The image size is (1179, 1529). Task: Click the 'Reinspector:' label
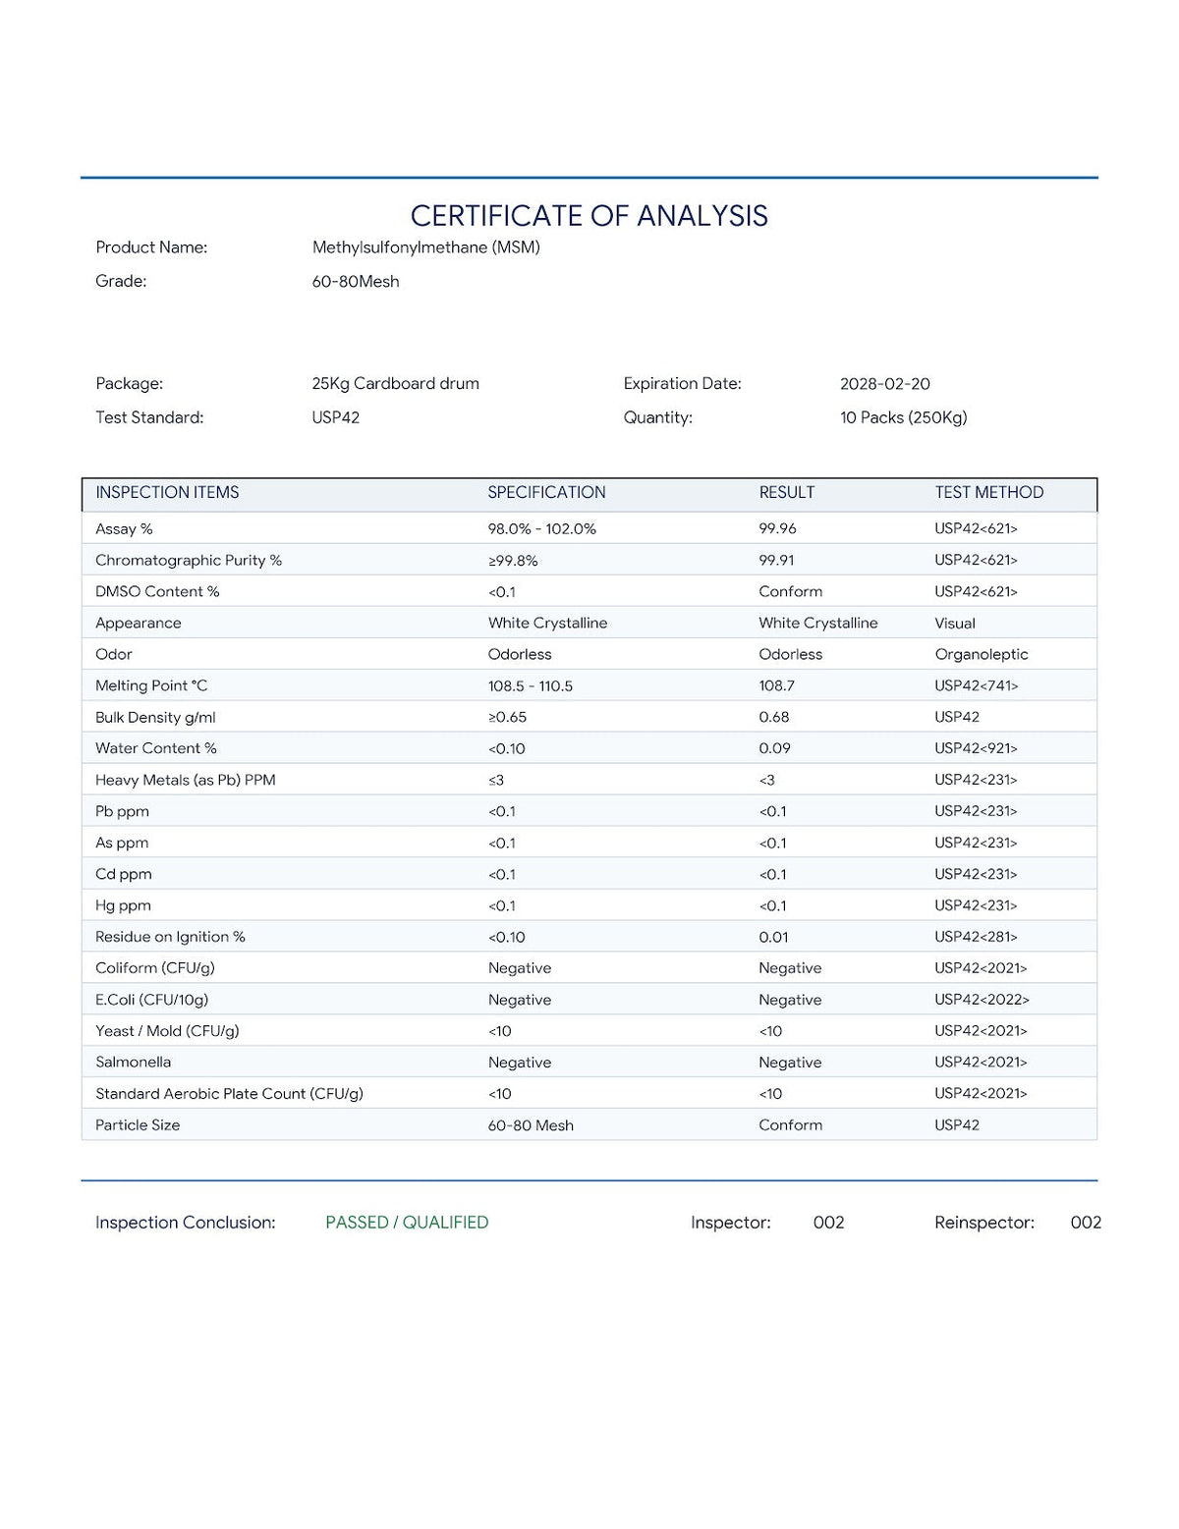984,1223
